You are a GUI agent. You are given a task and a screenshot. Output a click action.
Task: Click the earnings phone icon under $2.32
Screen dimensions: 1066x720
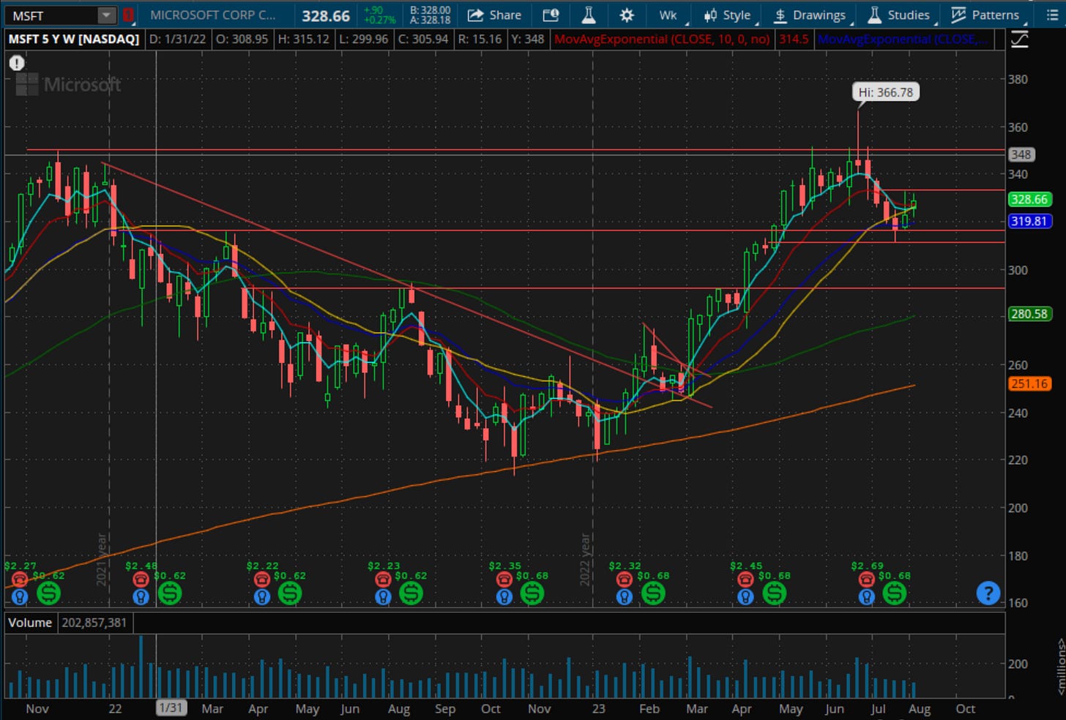pyautogui.click(x=625, y=580)
